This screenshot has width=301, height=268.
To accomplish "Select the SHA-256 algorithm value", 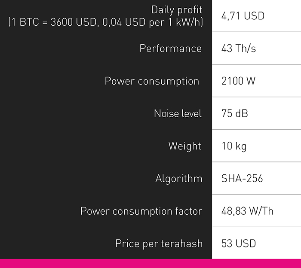I will pyautogui.click(x=241, y=179).
